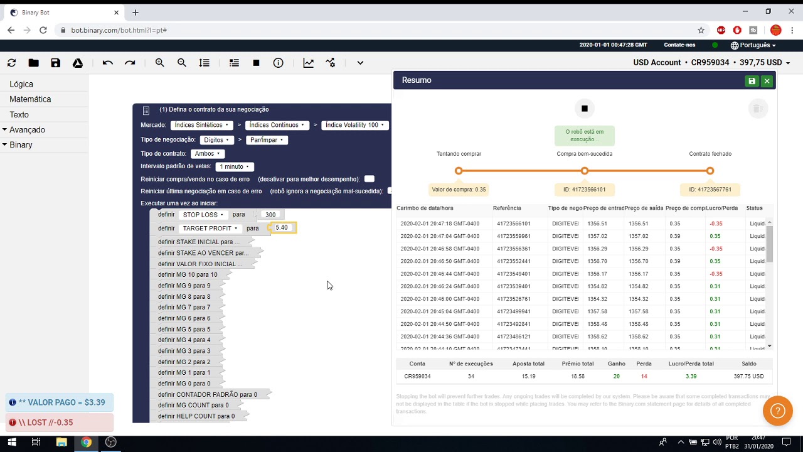803x452 pixels.
Task: Expand the toolbar chevron dropdown
Action: tap(360, 63)
